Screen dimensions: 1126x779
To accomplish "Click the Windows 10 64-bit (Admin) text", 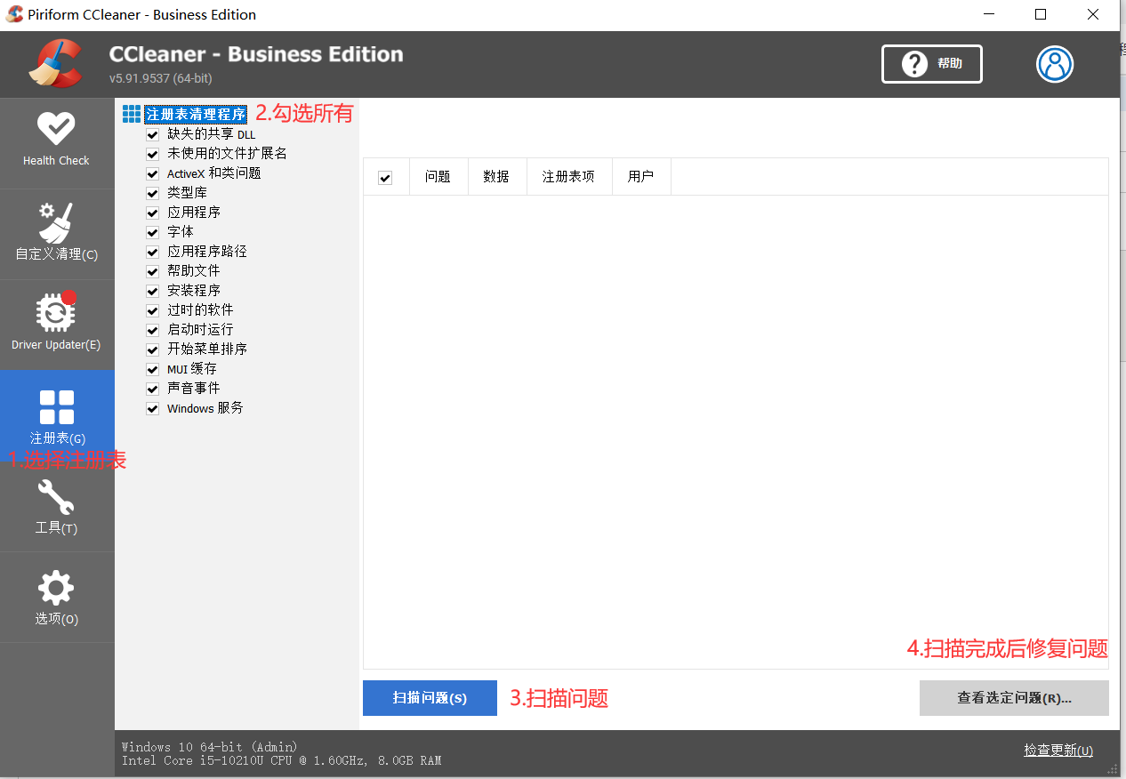I will (210, 747).
